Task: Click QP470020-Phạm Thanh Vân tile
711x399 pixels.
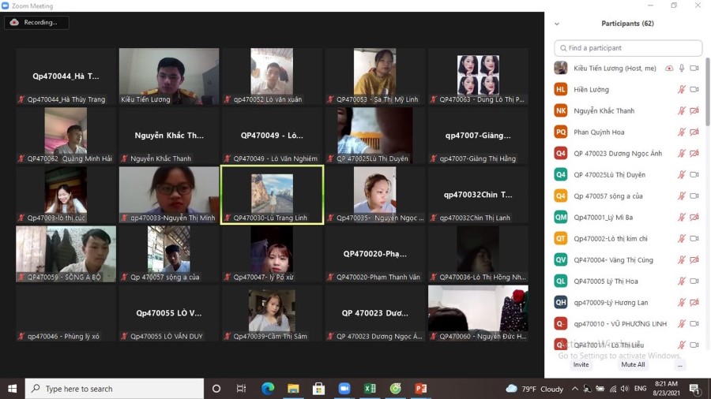Action: coord(375,254)
